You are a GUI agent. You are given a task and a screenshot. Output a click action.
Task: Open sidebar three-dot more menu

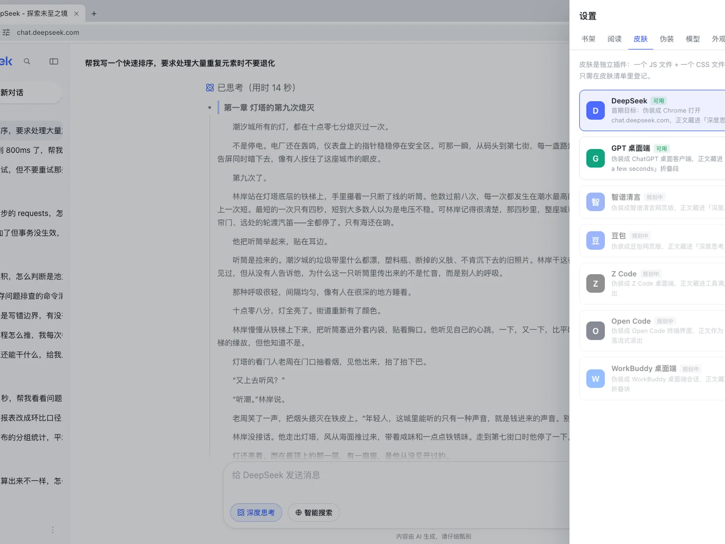pos(53,530)
